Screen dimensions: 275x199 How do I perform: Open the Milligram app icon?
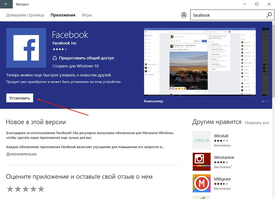point(201,183)
